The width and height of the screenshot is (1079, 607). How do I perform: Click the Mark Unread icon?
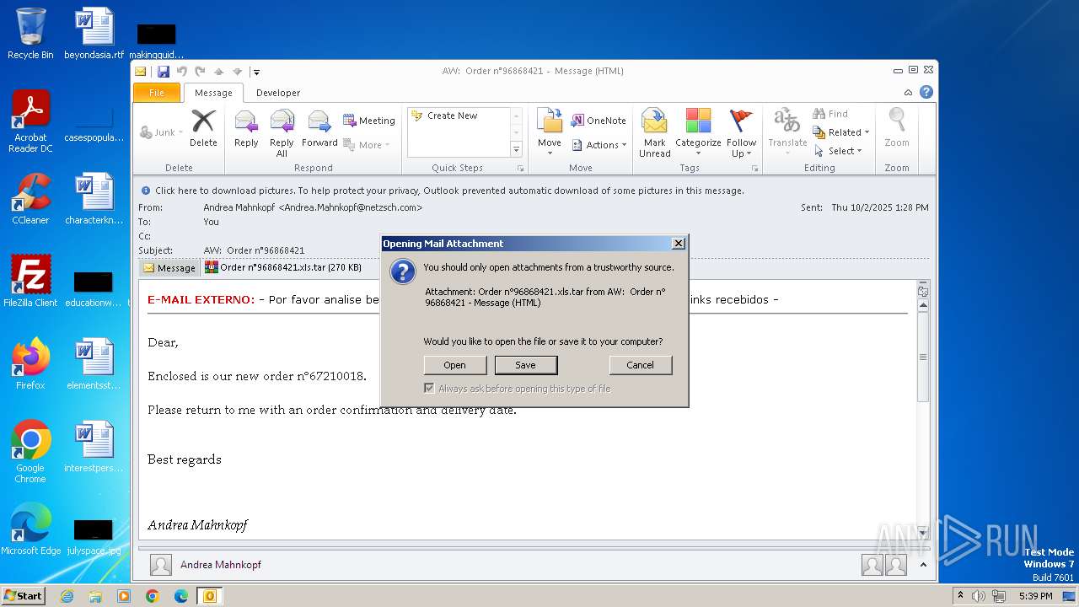655,133
